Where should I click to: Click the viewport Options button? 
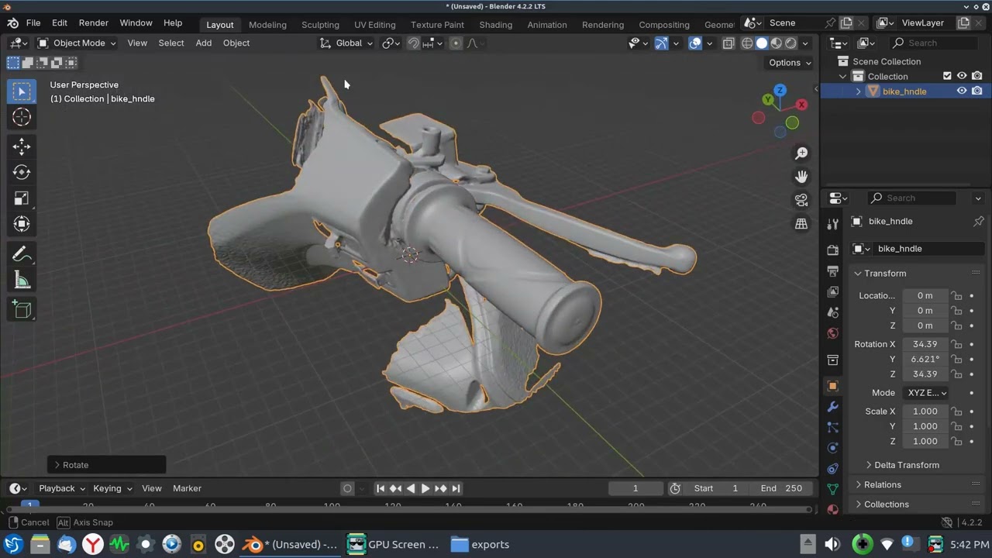[790, 63]
